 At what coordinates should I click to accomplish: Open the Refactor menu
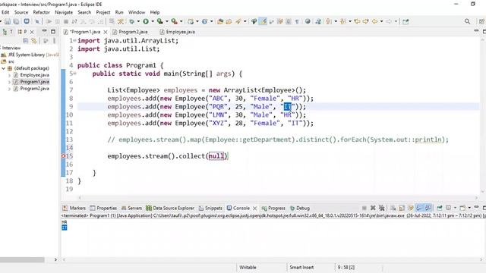42,12
